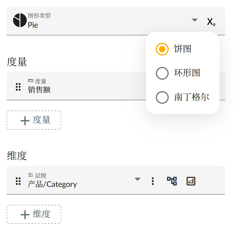
Task: Click the 图形类型 Pie selector field
Action: tap(100, 21)
